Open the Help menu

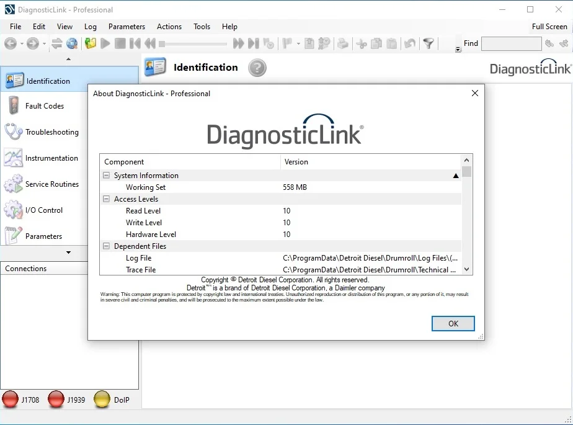tap(229, 26)
